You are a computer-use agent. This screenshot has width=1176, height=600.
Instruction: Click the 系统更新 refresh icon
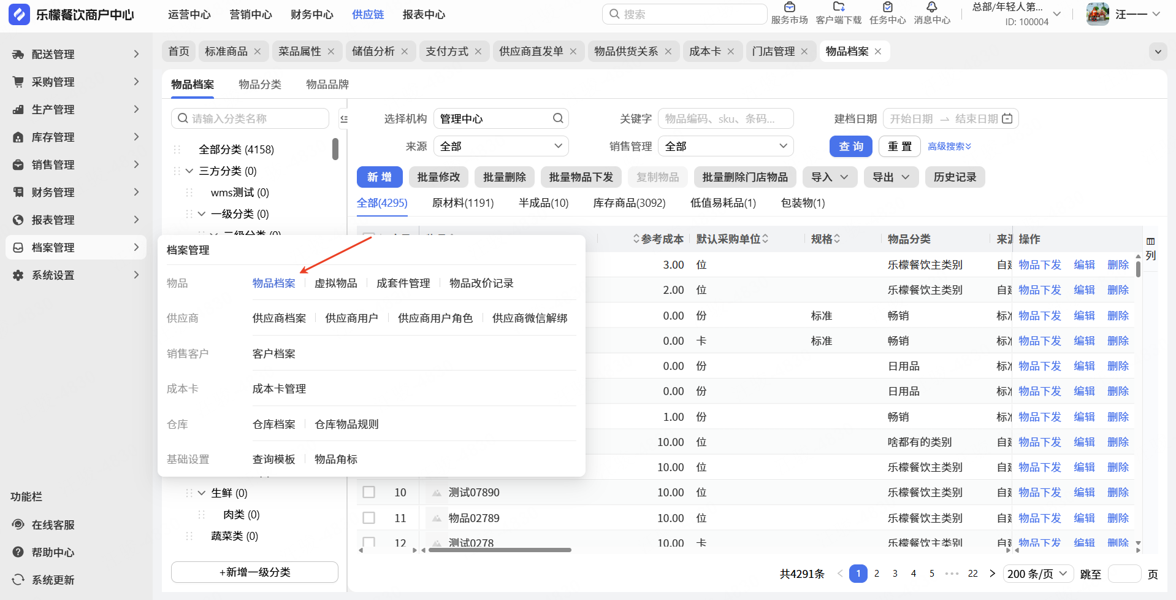pos(18,580)
